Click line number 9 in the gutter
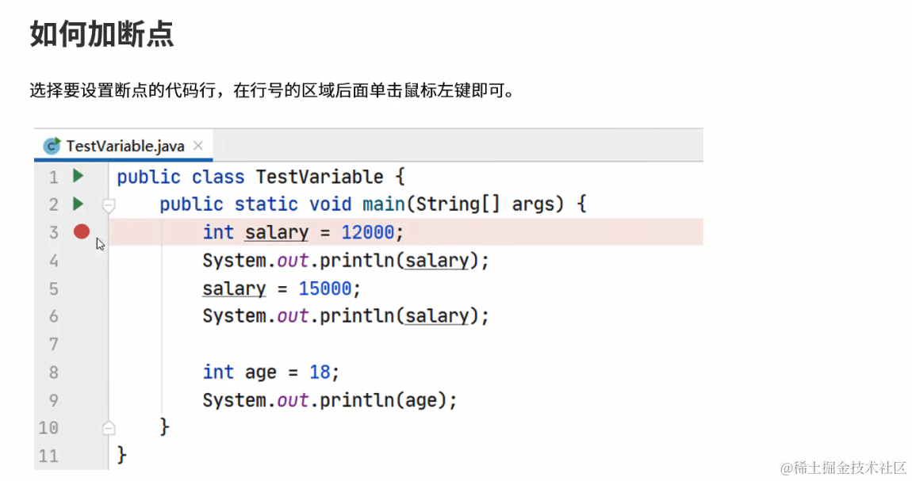 point(53,400)
